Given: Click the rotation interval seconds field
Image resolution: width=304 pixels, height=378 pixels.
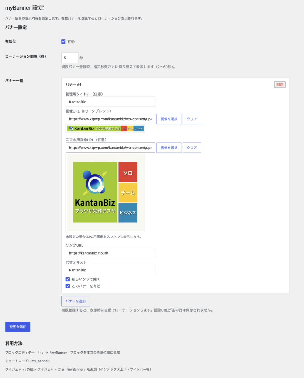Looking at the screenshot, I should [70, 58].
